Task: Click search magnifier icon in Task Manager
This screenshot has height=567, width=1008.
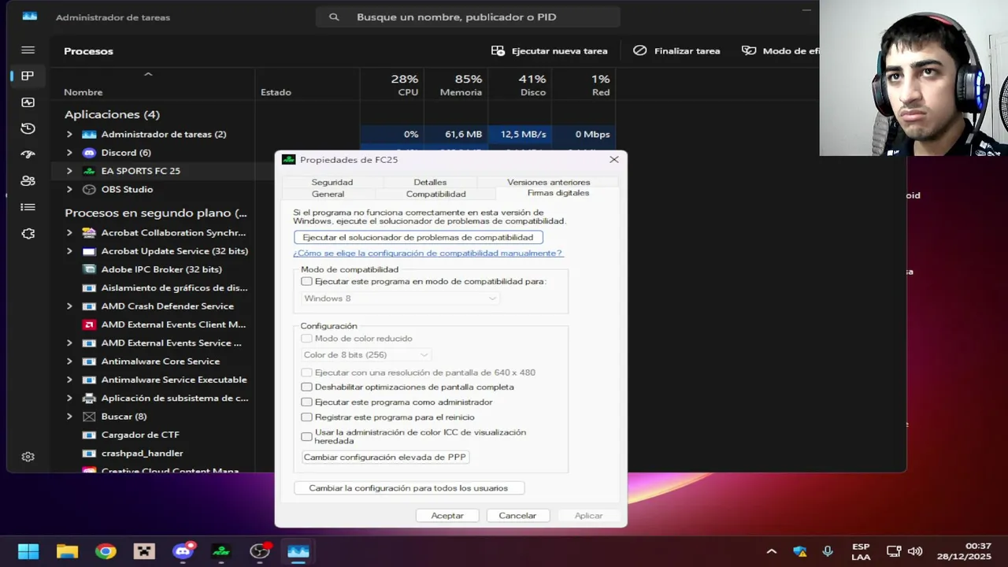Action: coord(334,17)
